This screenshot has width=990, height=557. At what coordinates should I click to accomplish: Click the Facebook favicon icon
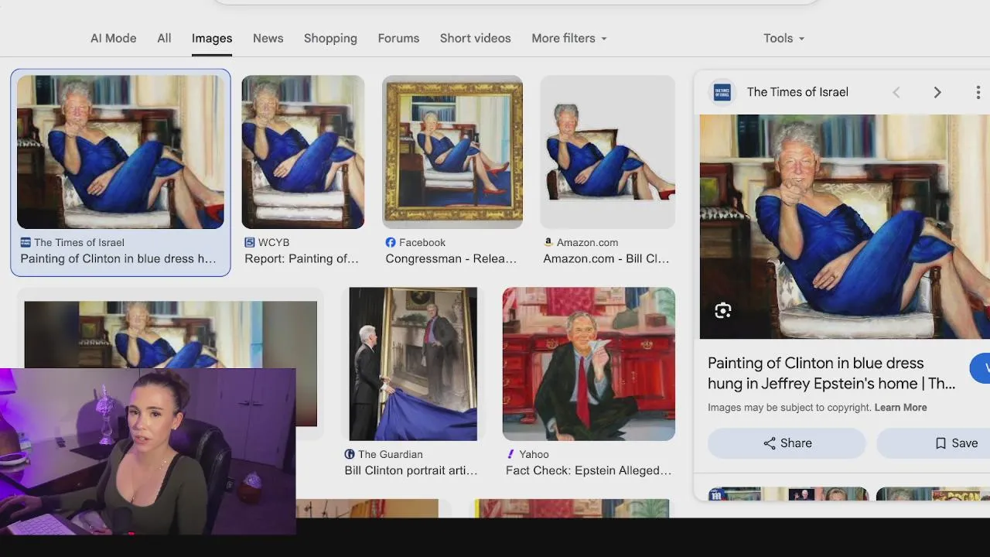coord(391,242)
